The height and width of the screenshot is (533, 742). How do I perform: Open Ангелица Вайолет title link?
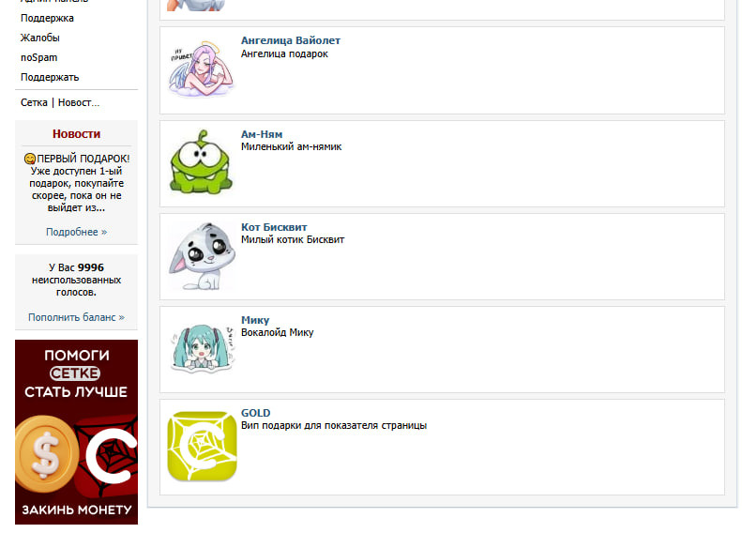tap(291, 40)
